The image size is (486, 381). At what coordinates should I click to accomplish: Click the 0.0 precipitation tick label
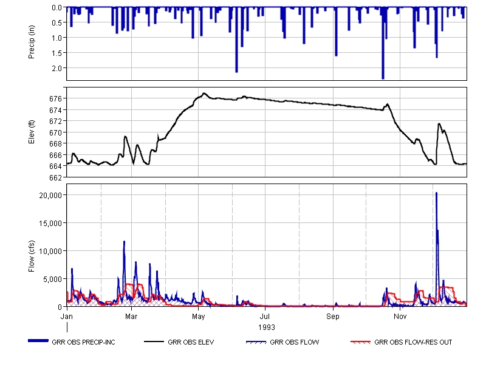pyautogui.click(x=57, y=8)
